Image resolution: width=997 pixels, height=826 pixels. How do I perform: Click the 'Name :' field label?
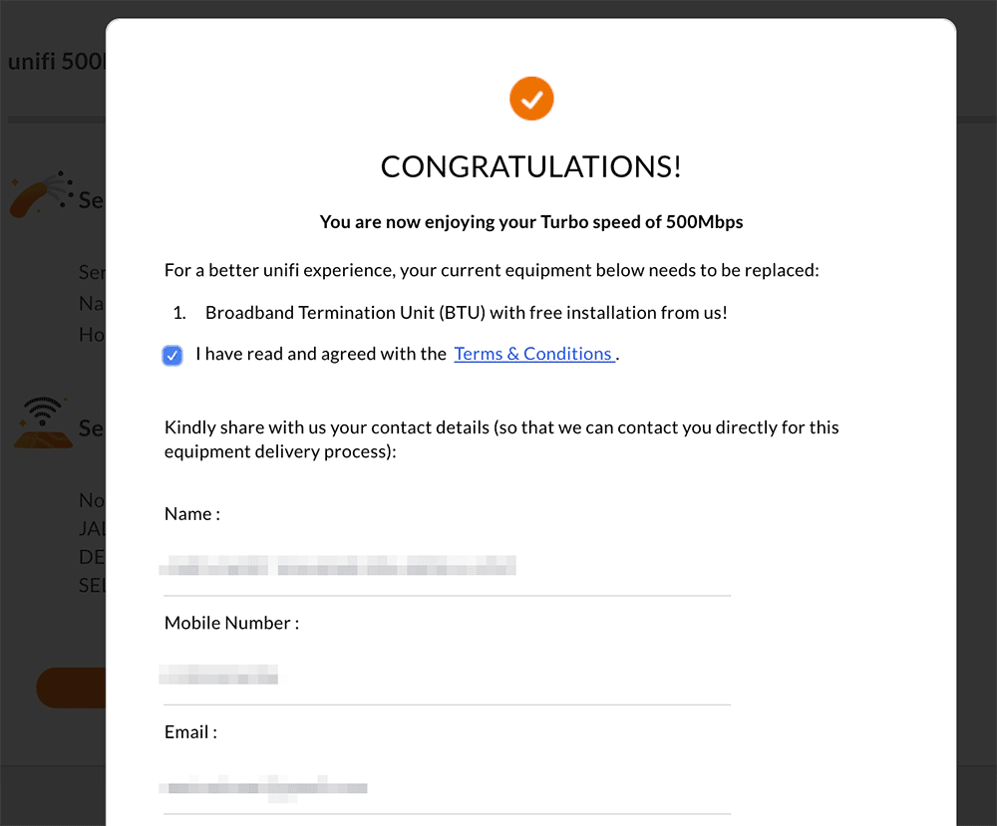pos(192,514)
